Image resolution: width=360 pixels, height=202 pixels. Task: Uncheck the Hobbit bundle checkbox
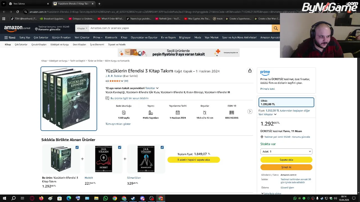120,147
